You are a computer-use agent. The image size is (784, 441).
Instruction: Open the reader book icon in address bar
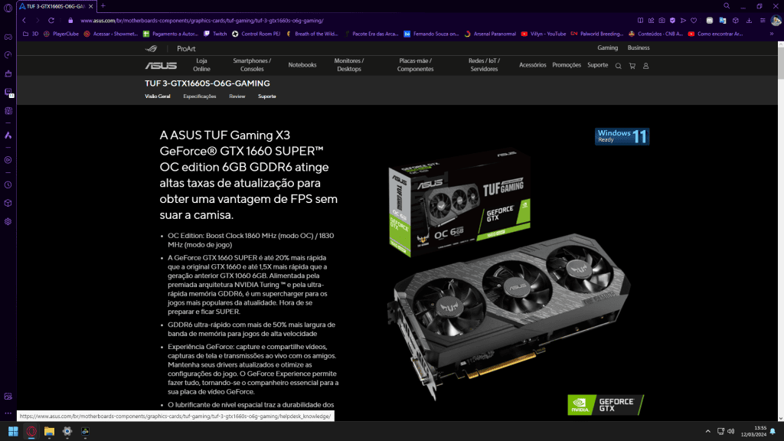click(640, 21)
